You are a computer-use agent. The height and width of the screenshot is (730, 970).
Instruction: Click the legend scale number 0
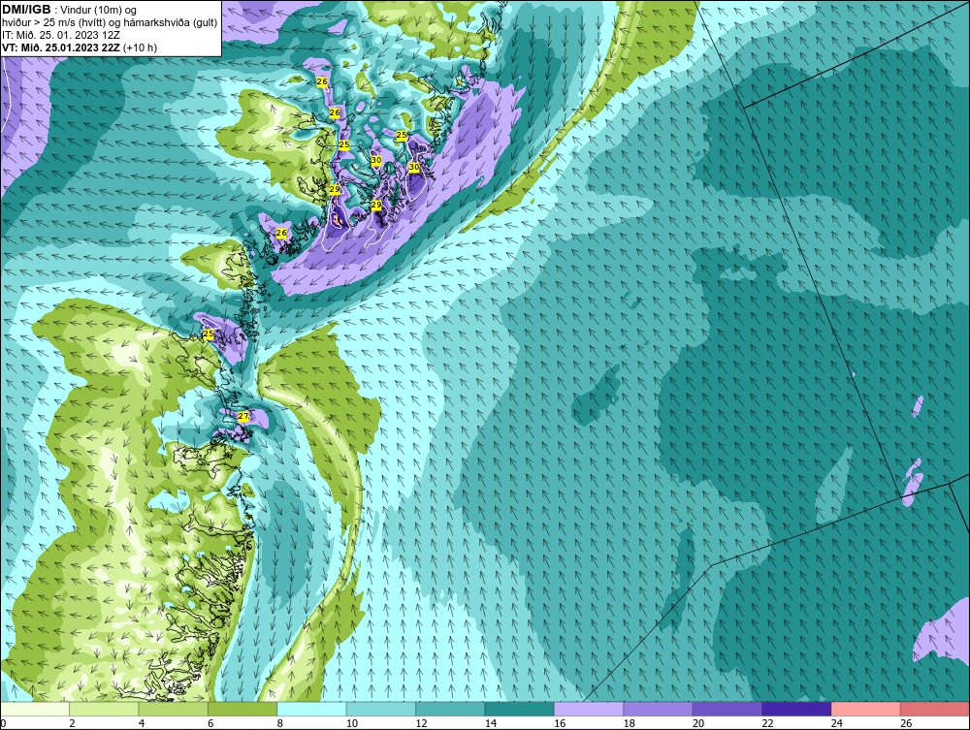coord(3,723)
